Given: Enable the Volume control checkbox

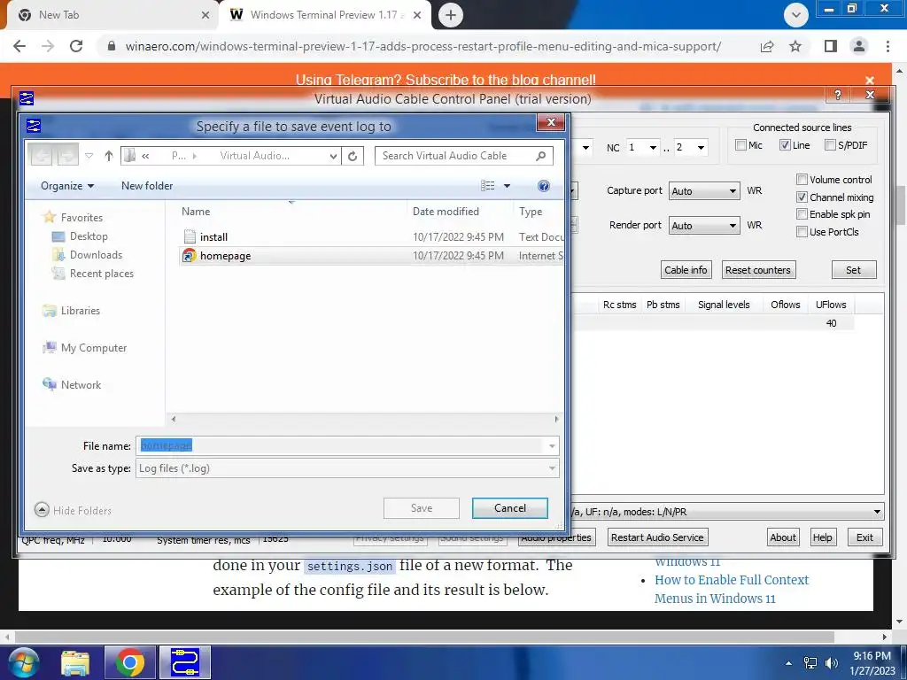Looking at the screenshot, I should [x=802, y=179].
